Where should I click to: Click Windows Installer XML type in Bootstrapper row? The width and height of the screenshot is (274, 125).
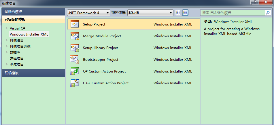pos(173,59)
